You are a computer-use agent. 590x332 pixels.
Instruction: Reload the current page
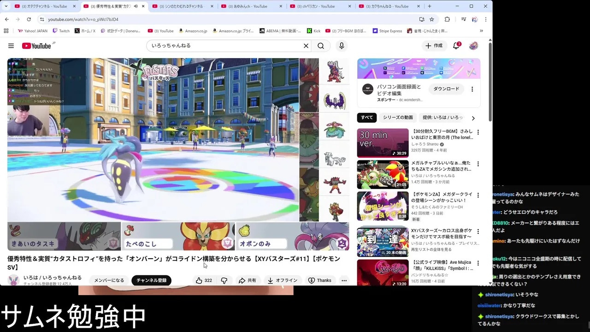pyautogui.click(x=29, y=19)
